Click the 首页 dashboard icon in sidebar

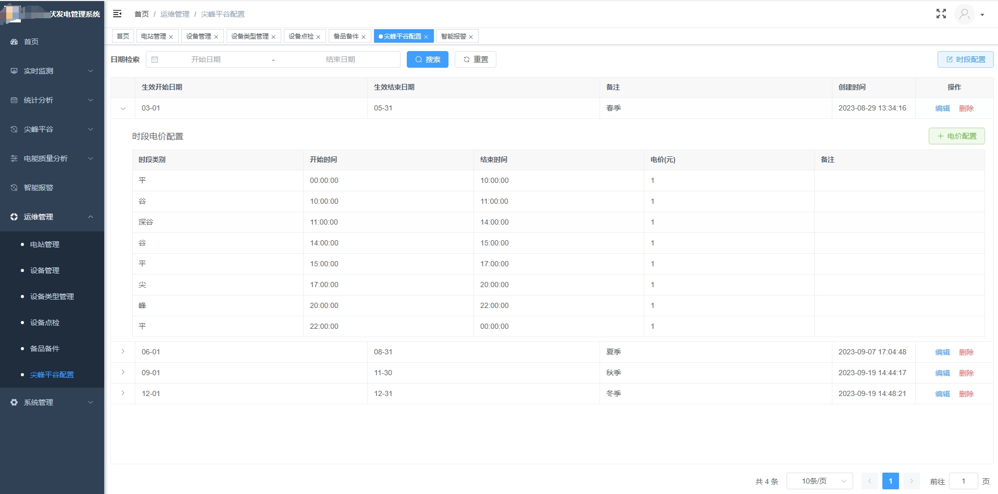[x=14, y=42]
